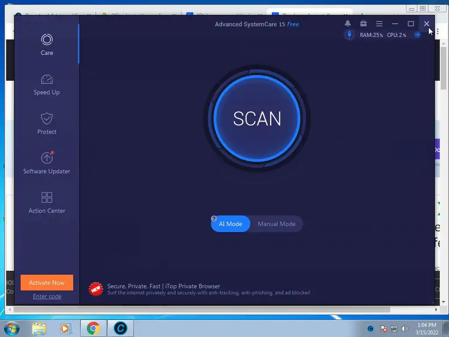Open the Action Center section
Image resolution: width=449 pixels, height=337 pixels.
pos(46,203)
